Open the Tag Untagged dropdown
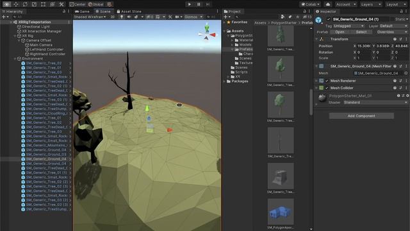This screenshot has width=410, height=231. coord(348,26)
